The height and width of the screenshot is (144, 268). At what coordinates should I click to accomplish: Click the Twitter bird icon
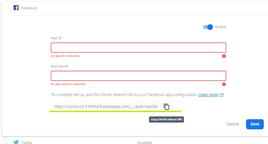tap(16, 142)
